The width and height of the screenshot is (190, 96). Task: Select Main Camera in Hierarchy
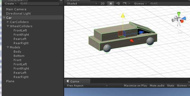pos(16,9)
